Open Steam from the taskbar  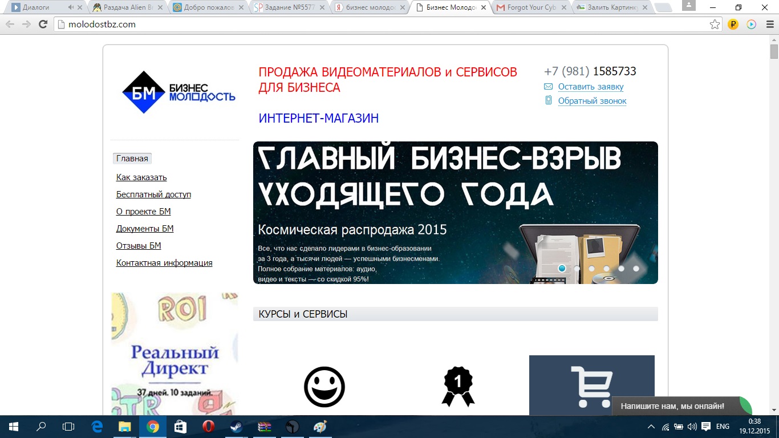click(x=236, y=427)
